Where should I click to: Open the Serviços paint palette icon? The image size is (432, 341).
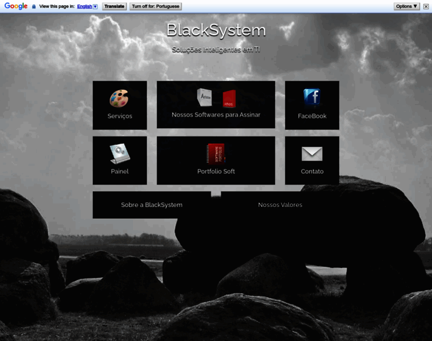click(119, 98)
